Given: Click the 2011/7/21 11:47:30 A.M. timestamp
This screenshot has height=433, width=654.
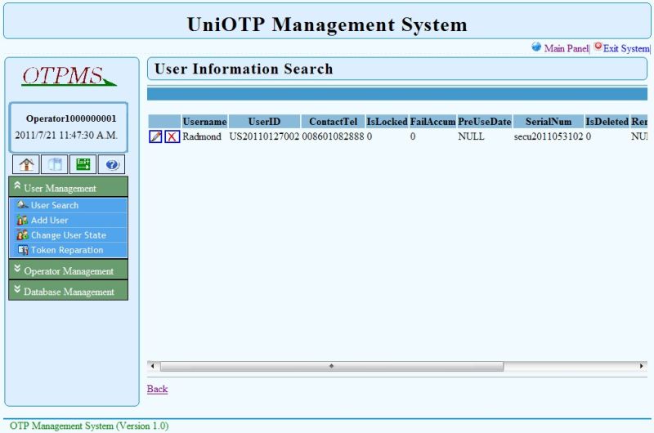Looking at the screenshot, I should click(66, 135).
